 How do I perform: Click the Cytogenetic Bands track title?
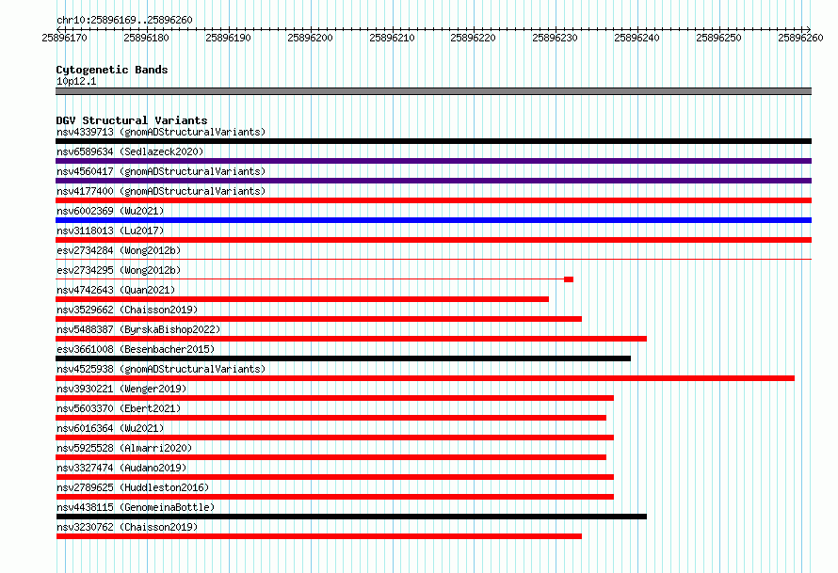tap(112, 70)
